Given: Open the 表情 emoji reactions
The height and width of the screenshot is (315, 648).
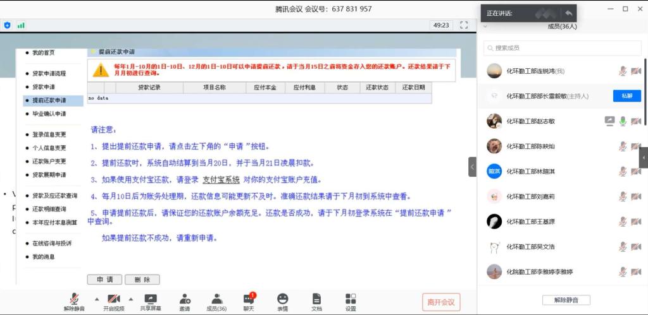Looking at the screenshot, I should (282, 299).
